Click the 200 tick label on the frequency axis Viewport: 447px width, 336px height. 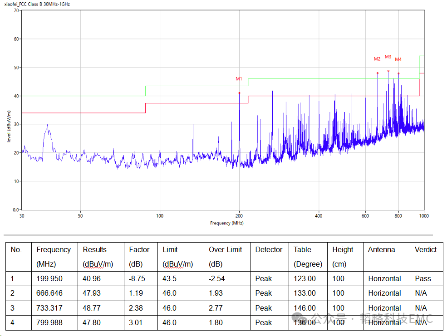click(x=239, y=216)
